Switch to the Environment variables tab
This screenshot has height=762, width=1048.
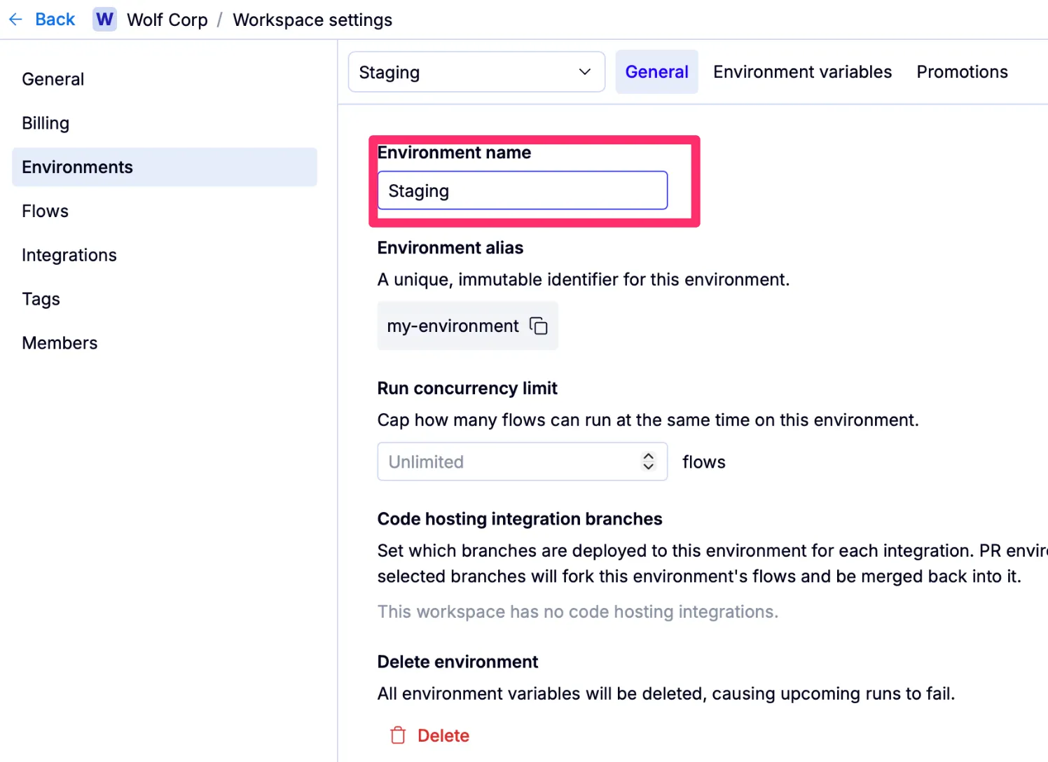[x=802, y=72]
